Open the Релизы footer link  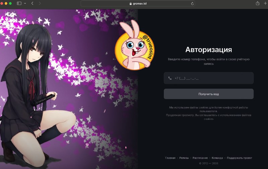click(x=184, y=158)
